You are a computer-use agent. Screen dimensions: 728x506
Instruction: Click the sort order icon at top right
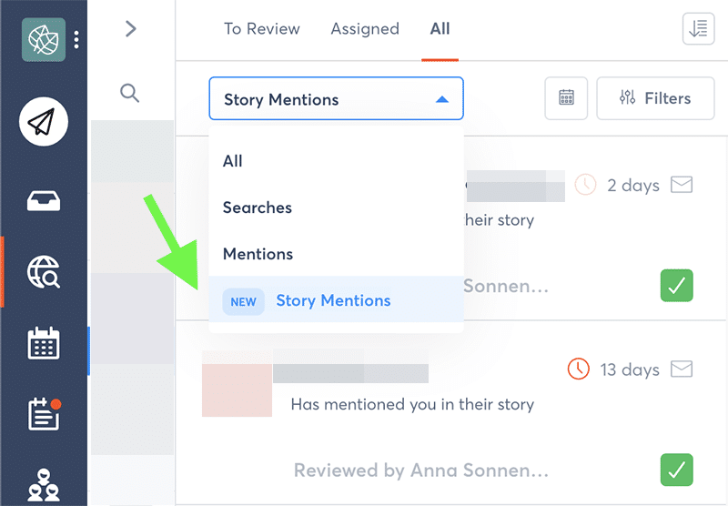click(x=698, y=29)
